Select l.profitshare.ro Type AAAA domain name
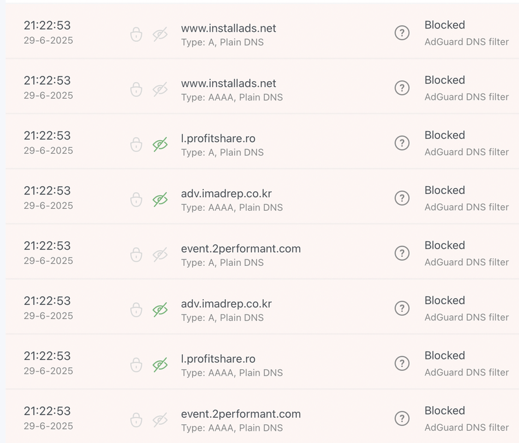 [x=218, y=359]
